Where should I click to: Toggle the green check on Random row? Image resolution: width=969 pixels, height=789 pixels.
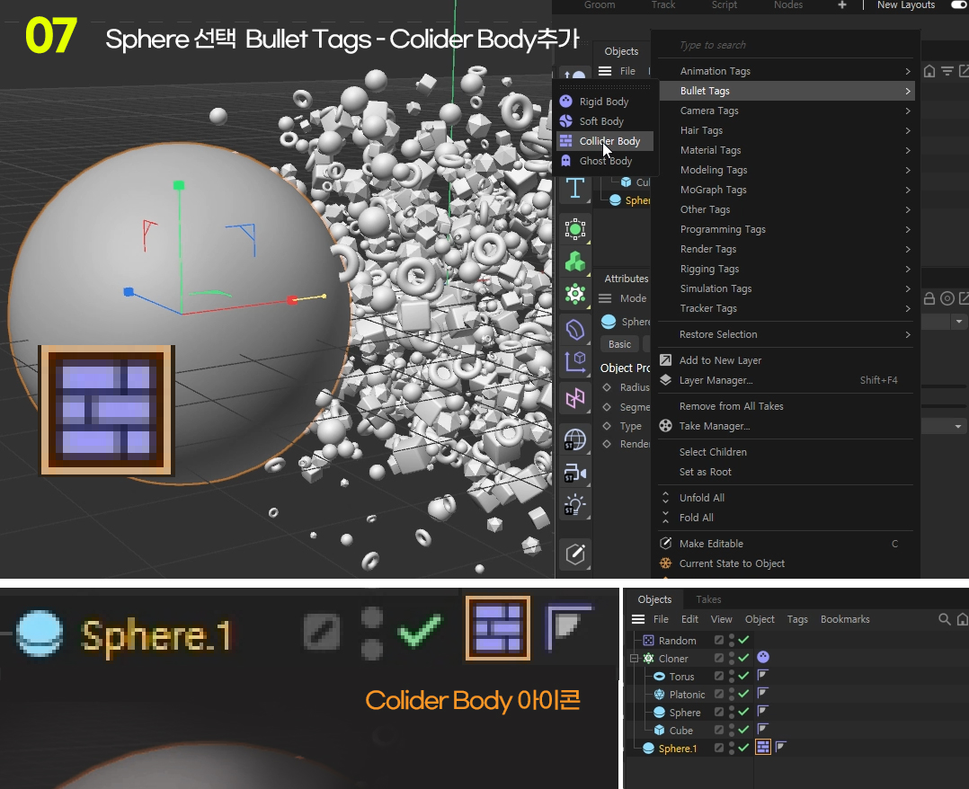click(x=743, y=640)
